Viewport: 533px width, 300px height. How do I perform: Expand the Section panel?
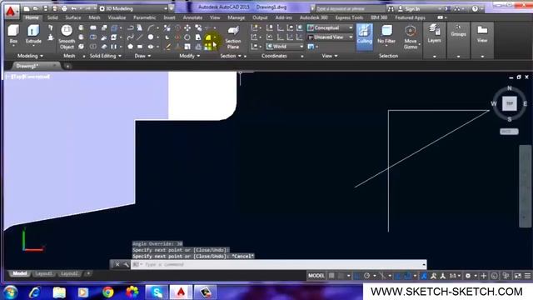coord(231,56)
